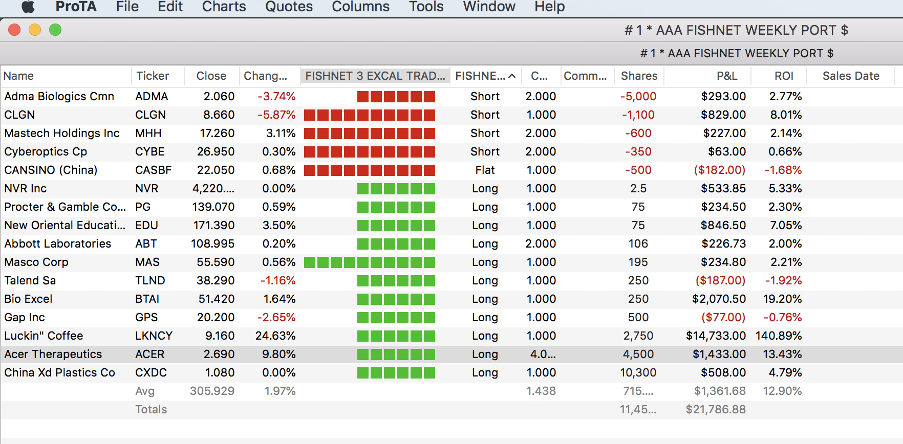This screenshot has width=903, height=444.
Task: Select the CLGN name cell
Action: (x=19, y=115)
